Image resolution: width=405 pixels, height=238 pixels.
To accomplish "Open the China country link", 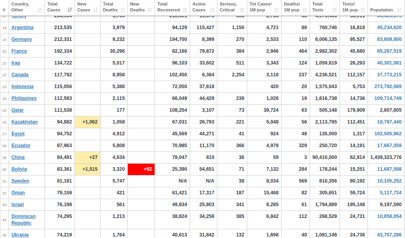I will click(18, 157).
